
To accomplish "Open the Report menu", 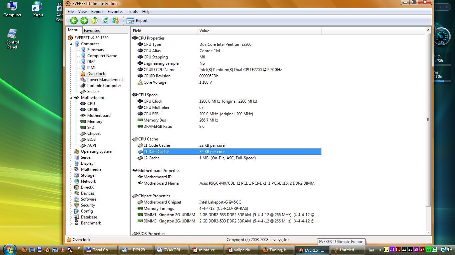I will click(97, 12).
